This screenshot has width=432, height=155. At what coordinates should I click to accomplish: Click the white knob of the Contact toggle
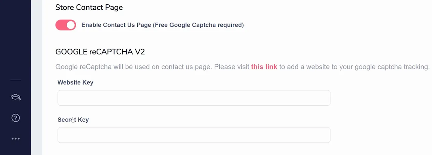[x=71, y=25]
